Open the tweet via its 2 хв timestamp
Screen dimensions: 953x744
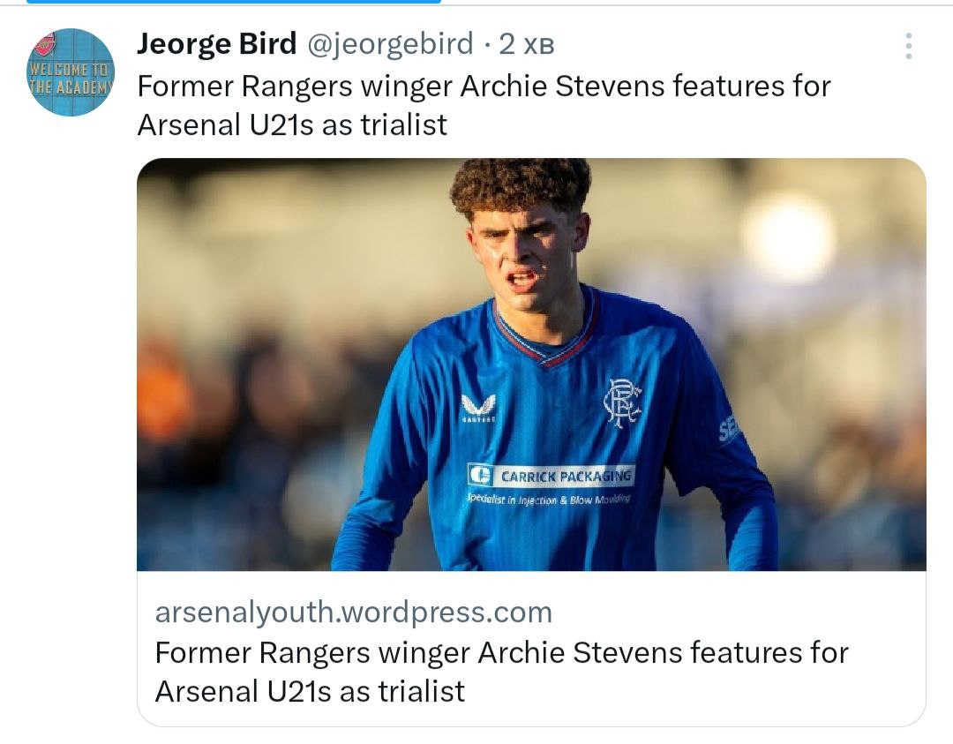(527, 44)
